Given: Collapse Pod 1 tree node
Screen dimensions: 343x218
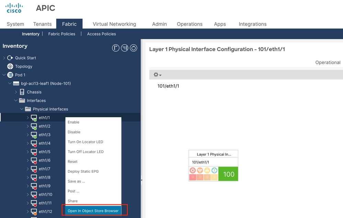Looking at the screenshot, I should [x=4, y=75].
